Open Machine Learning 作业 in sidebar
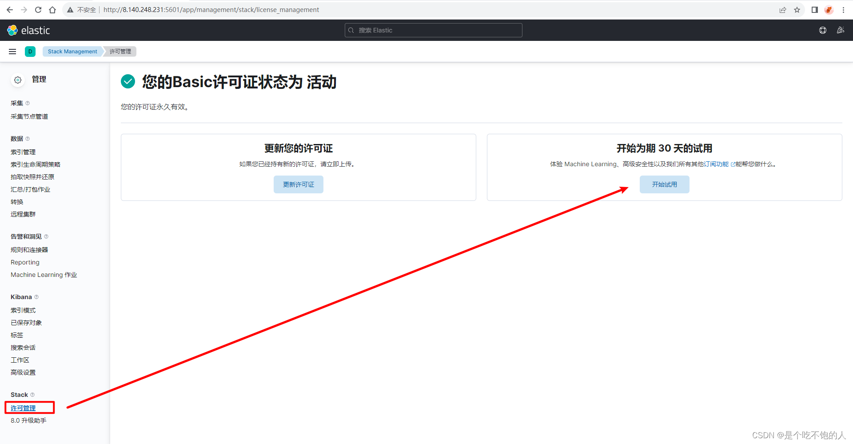The height and width of the screenshot is (444, 853). pyautogui.click(x=44, y=275)
